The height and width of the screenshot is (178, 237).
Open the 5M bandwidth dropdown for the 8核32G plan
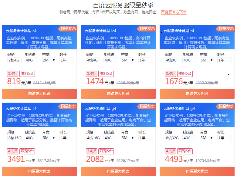tap(207, 138)
